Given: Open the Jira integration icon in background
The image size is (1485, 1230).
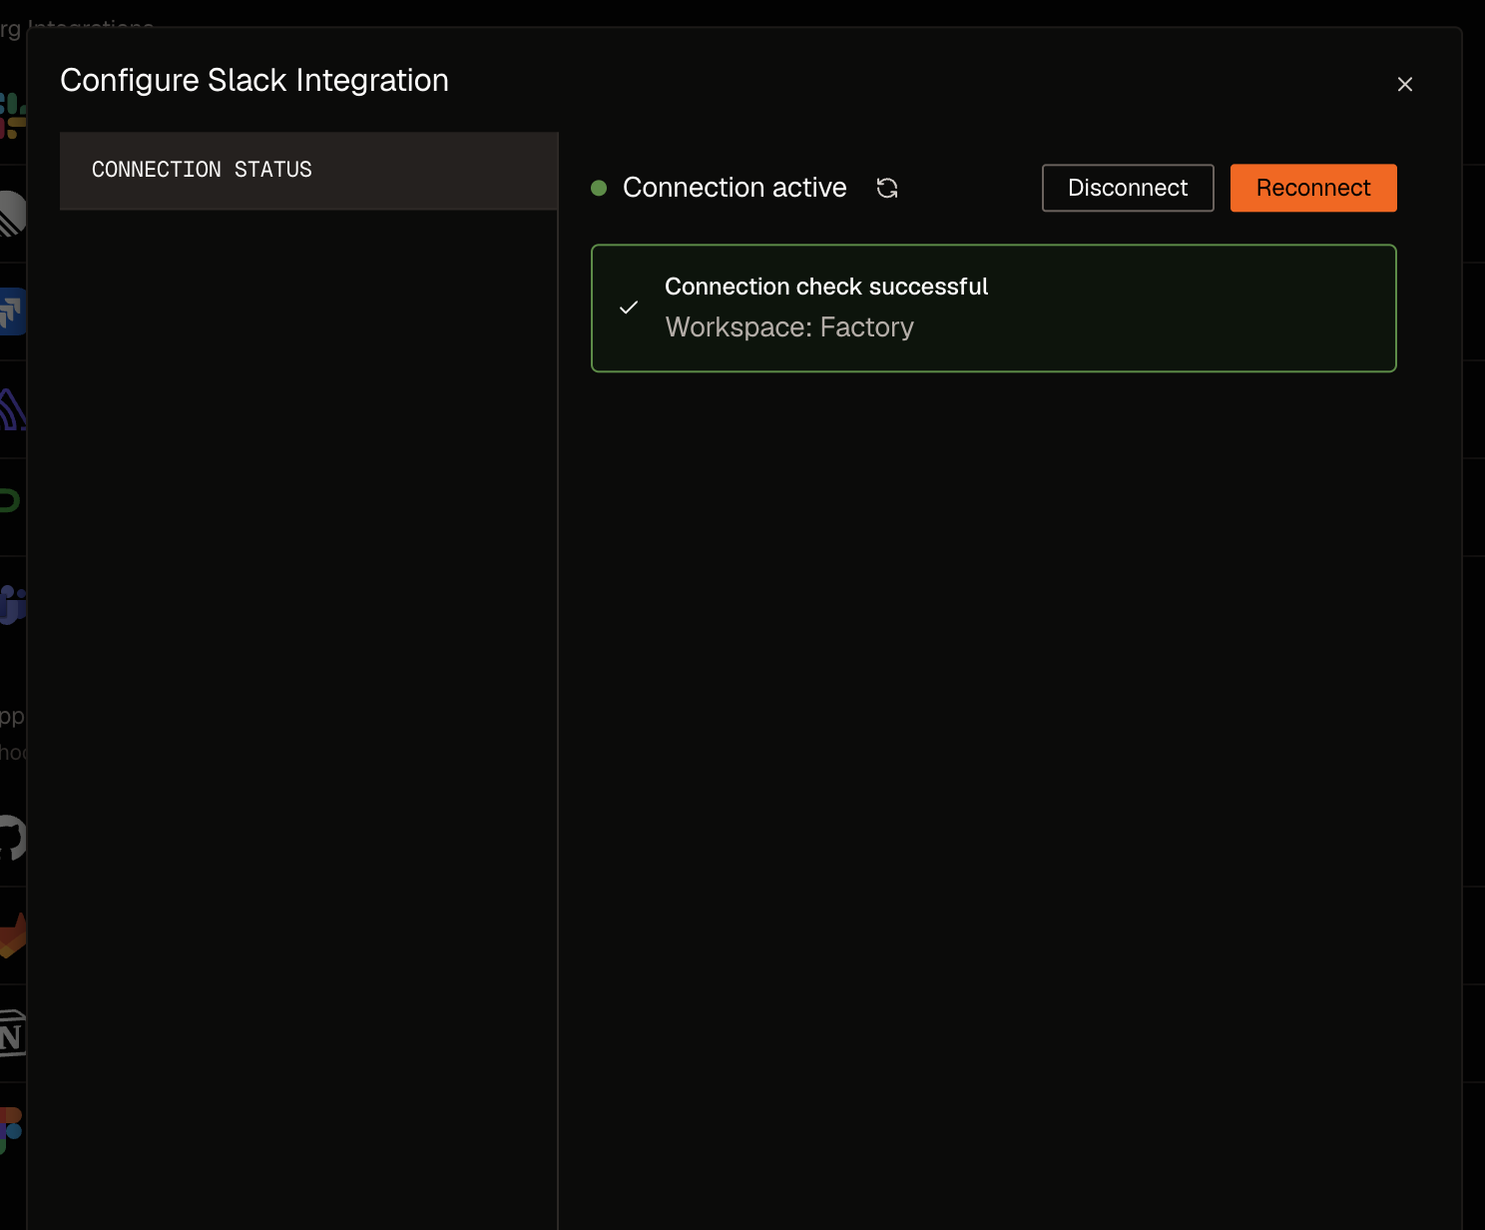Looking at the screenshot, I should [x=12, y=311].
